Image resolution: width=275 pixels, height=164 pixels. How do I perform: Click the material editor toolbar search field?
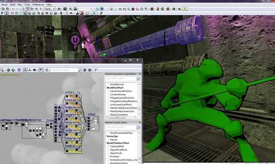(64, 70)
